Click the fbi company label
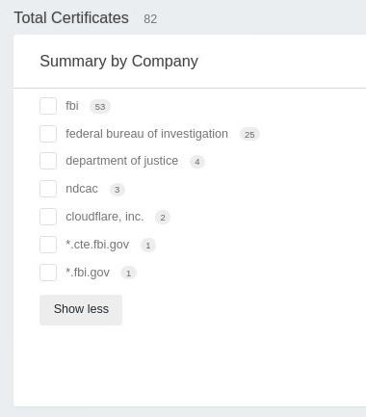 click(72, 106)
